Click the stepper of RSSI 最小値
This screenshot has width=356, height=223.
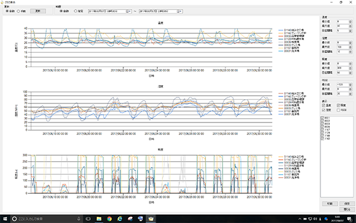pos(350,84)
